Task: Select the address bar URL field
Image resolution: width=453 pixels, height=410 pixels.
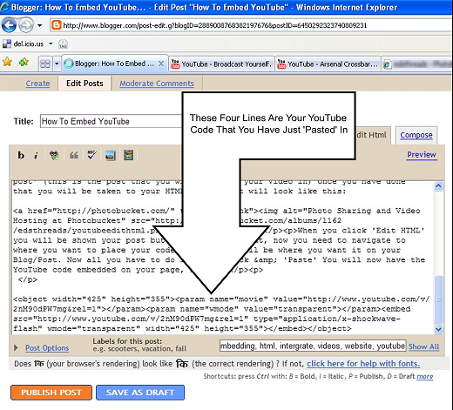Action: pyautogui.click(x=251, y=25)
